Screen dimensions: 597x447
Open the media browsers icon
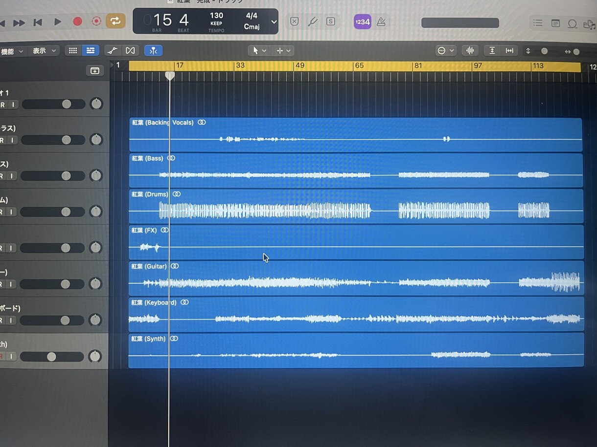click(589, 24)
